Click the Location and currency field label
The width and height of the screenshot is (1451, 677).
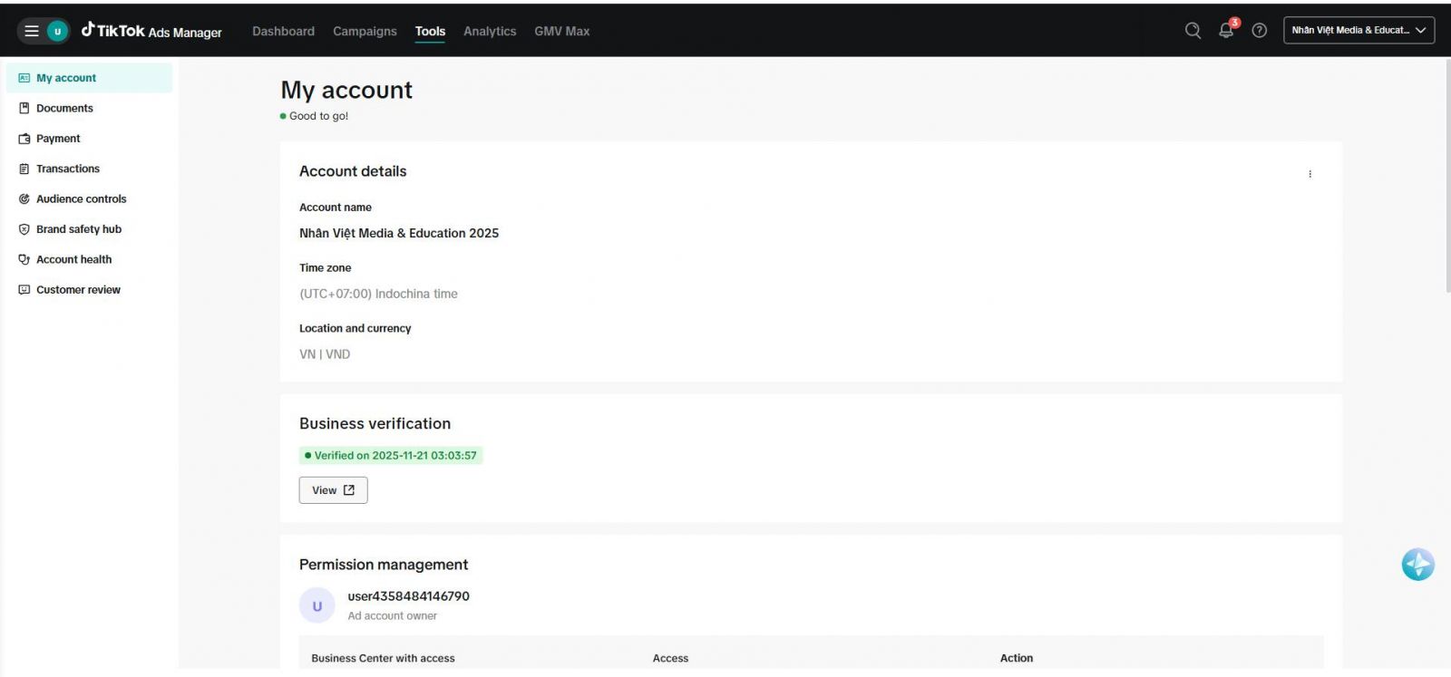pyautogui.click(x=355, y=328)
